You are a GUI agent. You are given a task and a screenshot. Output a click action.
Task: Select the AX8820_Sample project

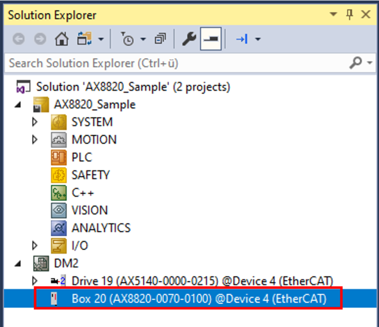click(x=95, y=104)
